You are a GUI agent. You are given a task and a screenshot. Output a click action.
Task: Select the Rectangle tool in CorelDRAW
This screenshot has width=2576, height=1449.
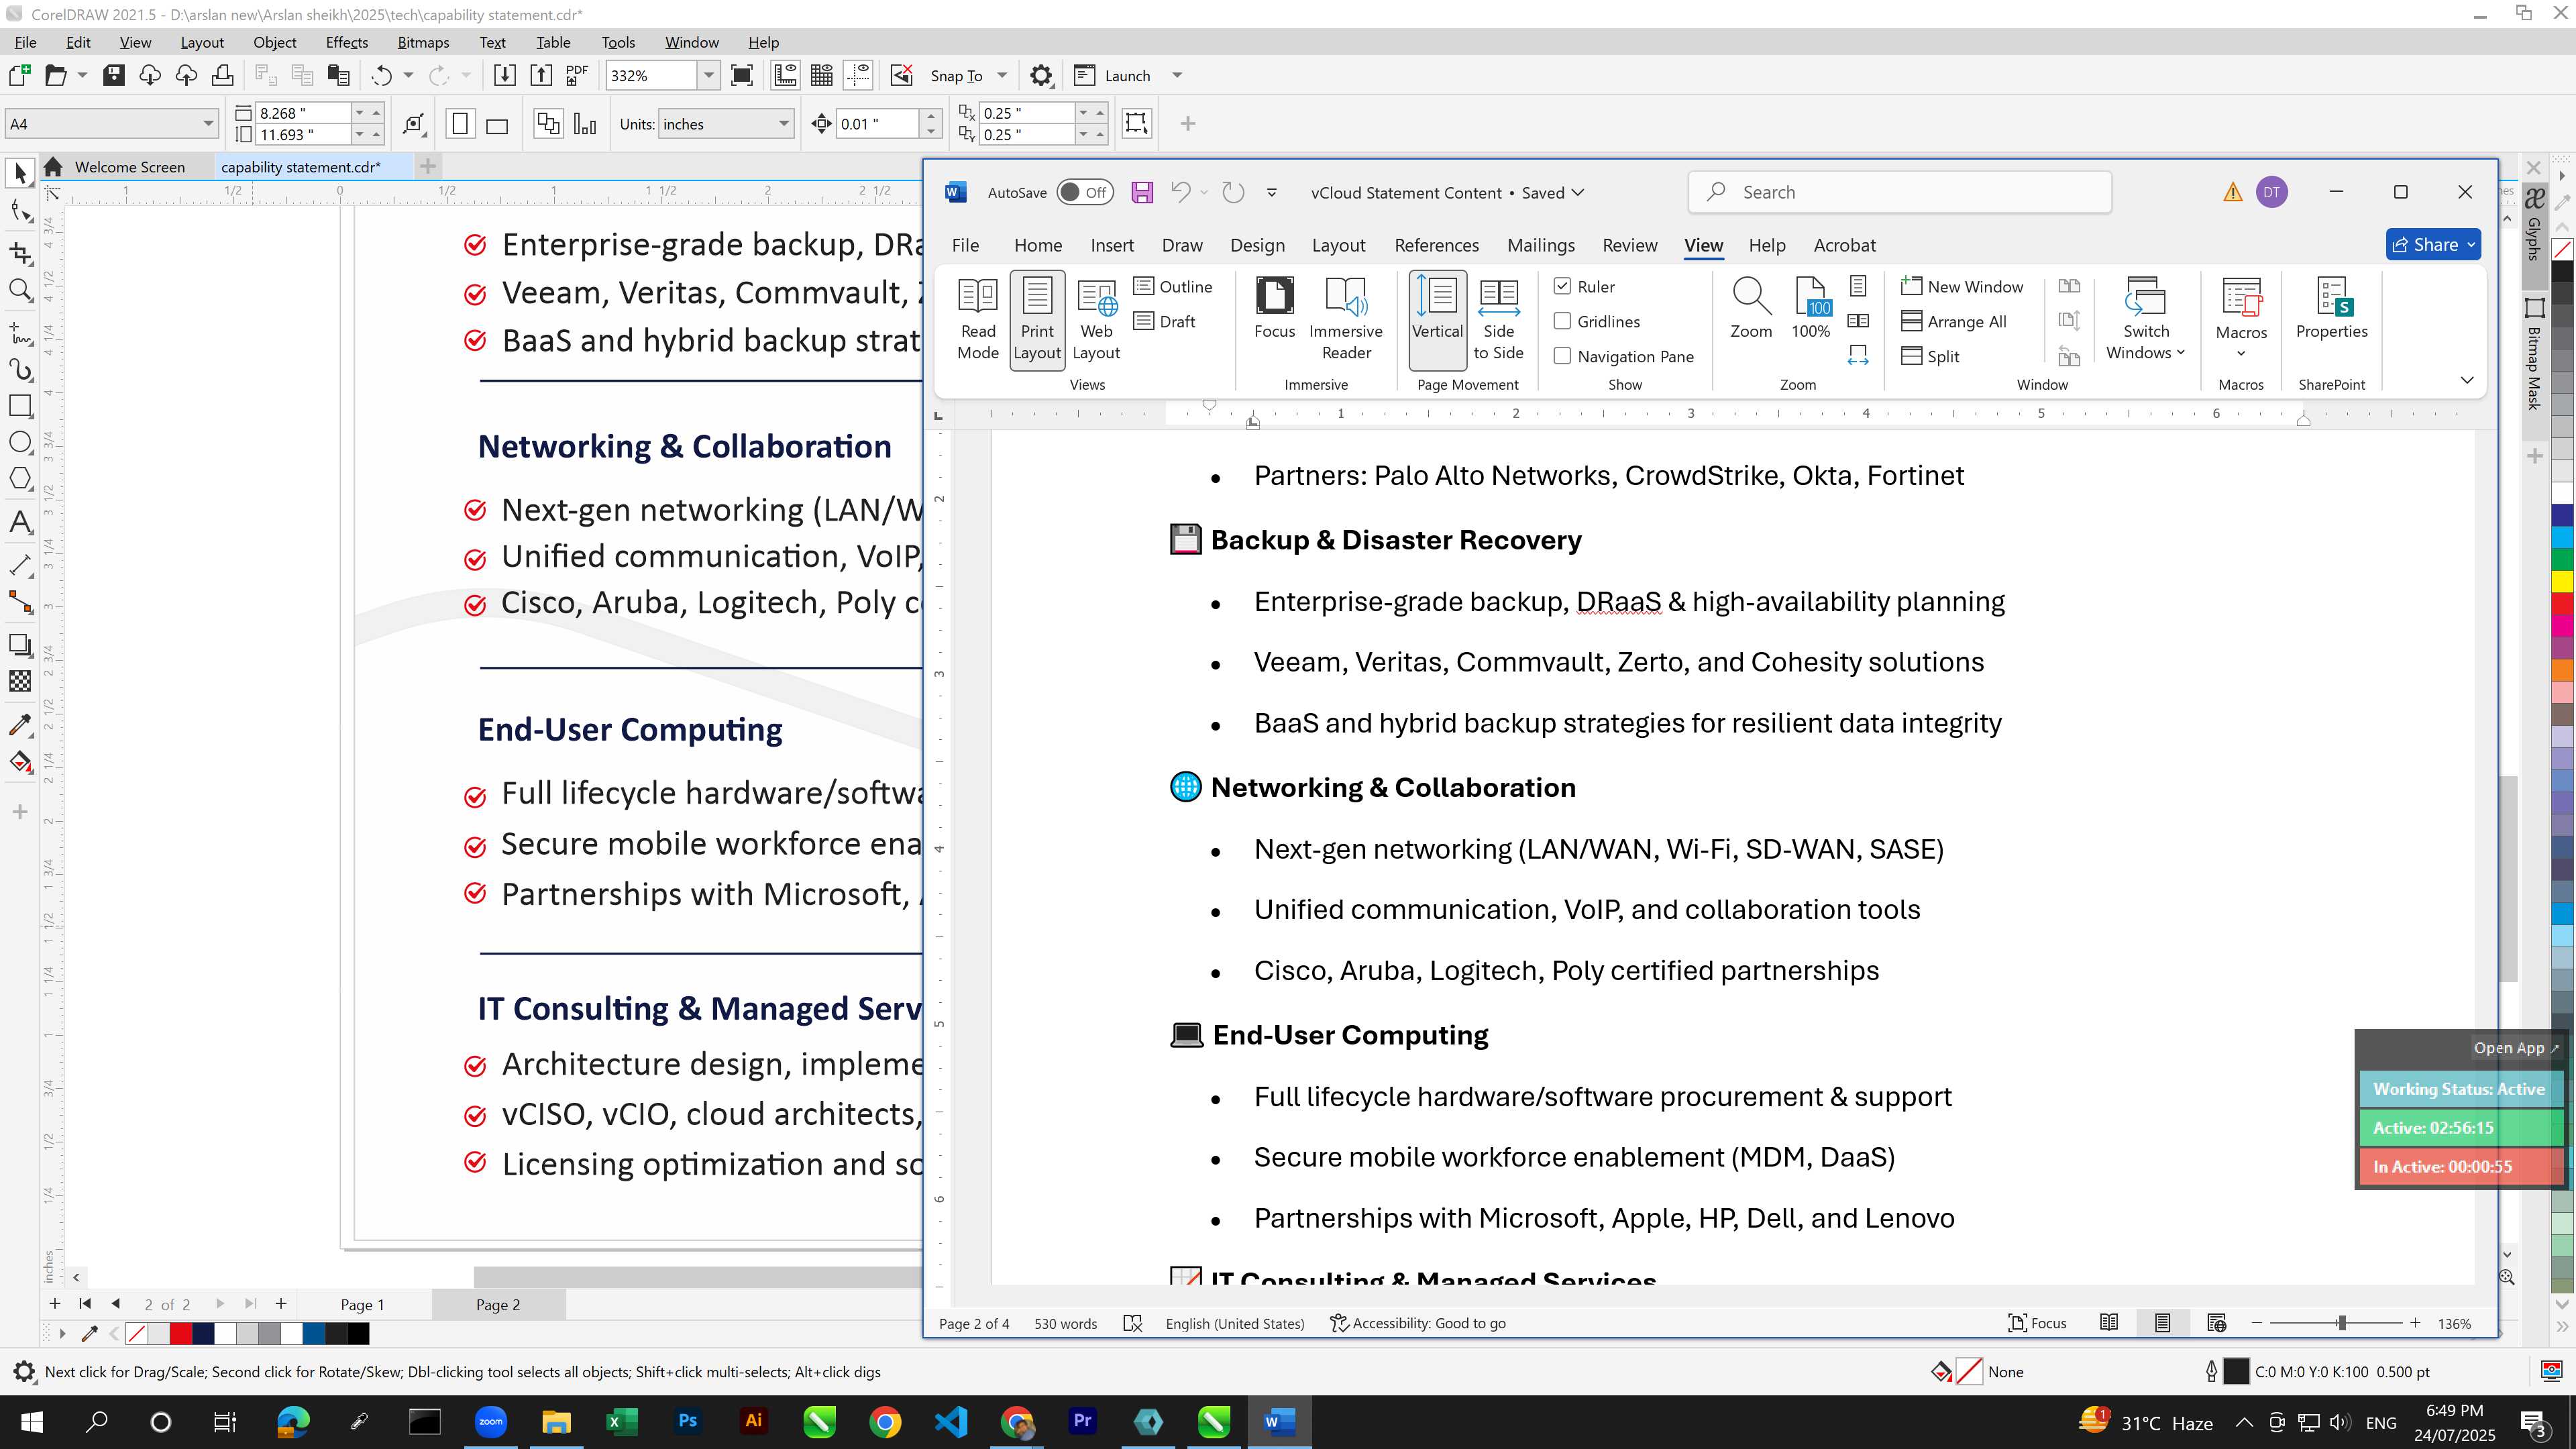coord(20,406)
